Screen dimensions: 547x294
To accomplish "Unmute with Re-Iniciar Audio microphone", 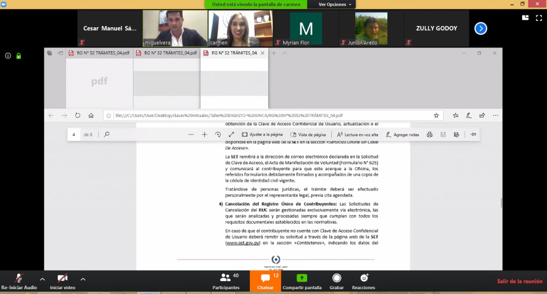I will click(x=19, y=281).
